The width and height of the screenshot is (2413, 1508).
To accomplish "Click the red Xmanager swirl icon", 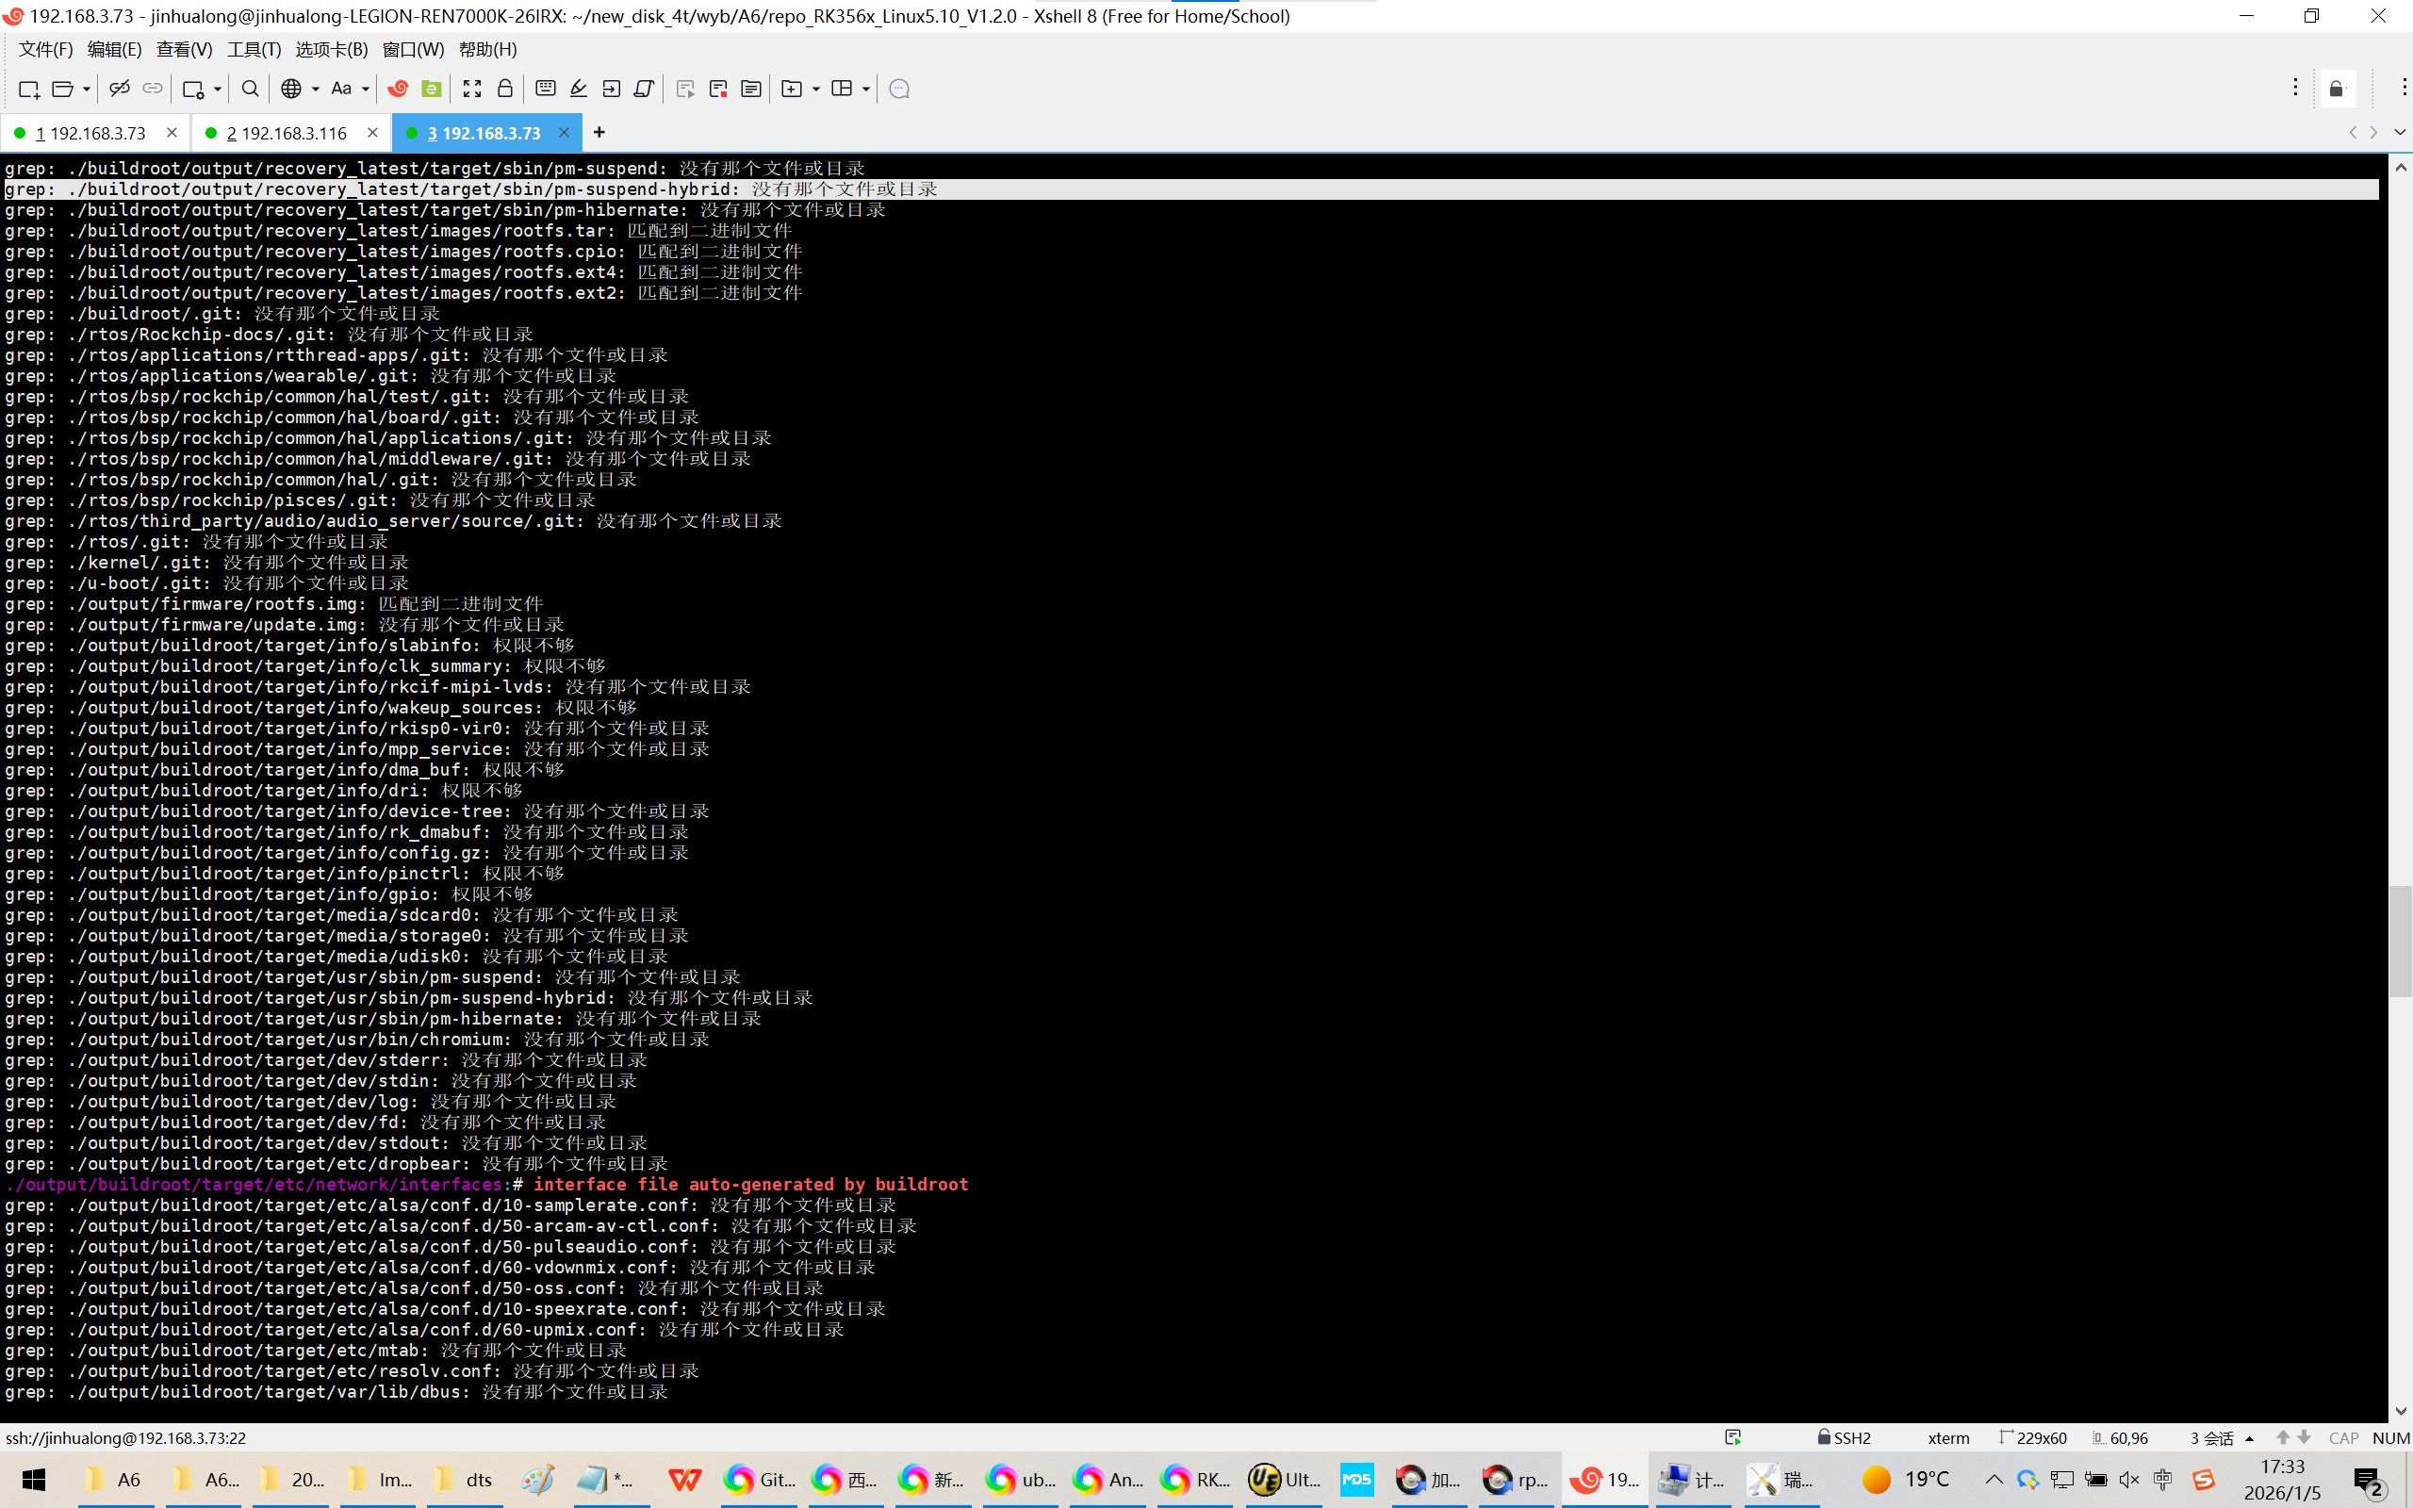I will tap(398, 89).
